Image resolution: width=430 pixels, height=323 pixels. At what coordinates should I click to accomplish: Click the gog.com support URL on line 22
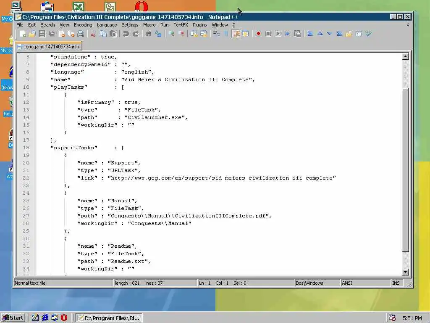pyautogui.click(x=222, y=178)
